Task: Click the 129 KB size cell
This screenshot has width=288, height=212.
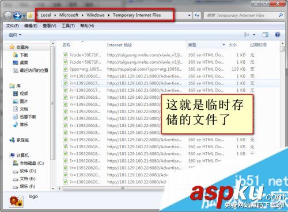Action: point(238,69)
